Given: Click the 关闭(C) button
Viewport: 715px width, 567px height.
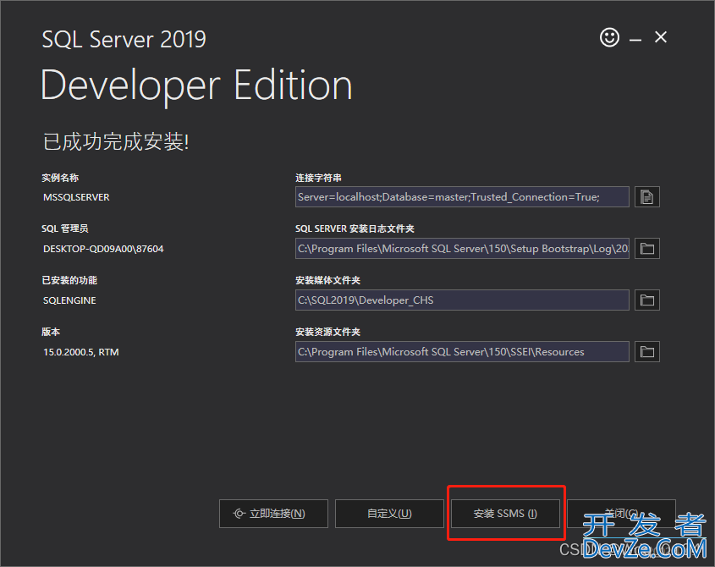Looking at the screenshot, I should coord(621,514).
